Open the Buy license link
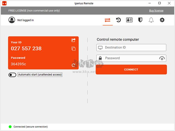 pyautogui.click(x=156, y=11)
